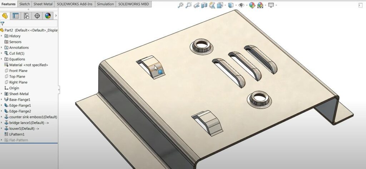The image size is (366, 169).
Task: Switch to the SOLIDWORKS Add-Ins tab
Action: coord(75,4)
